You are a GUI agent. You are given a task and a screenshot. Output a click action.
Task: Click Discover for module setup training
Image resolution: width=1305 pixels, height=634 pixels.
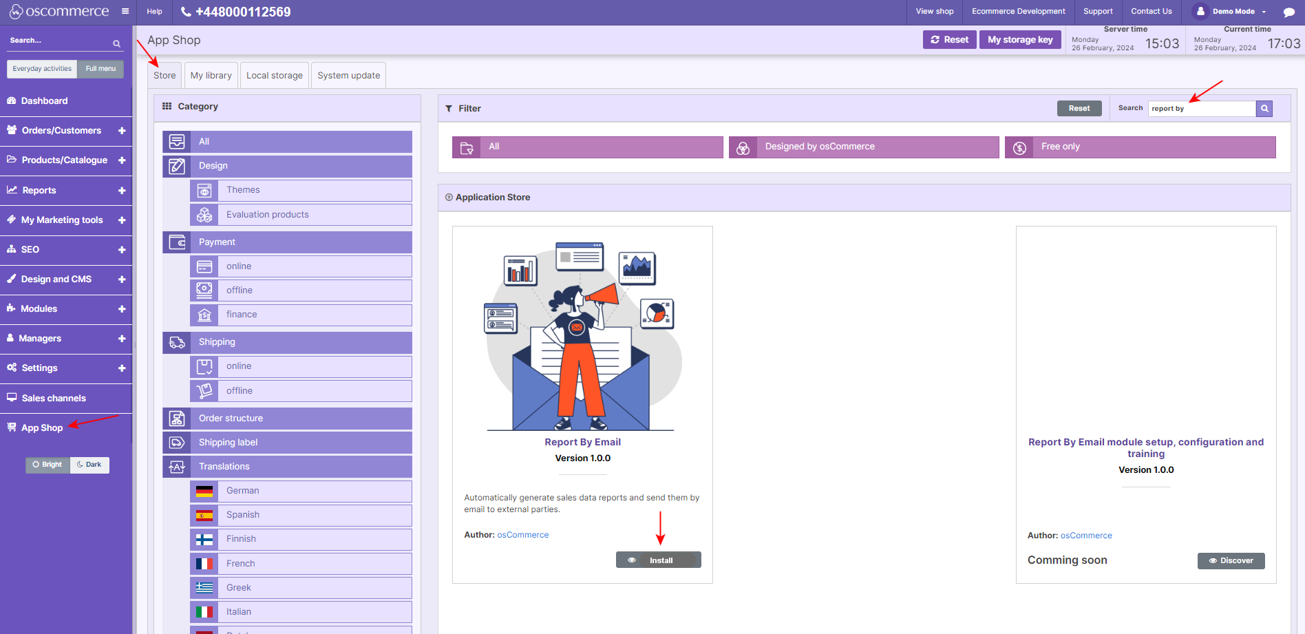coord(1231,561)
